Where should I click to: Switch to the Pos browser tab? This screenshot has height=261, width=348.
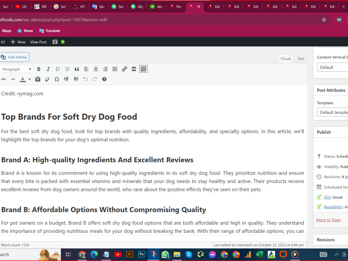click(176, 6)
